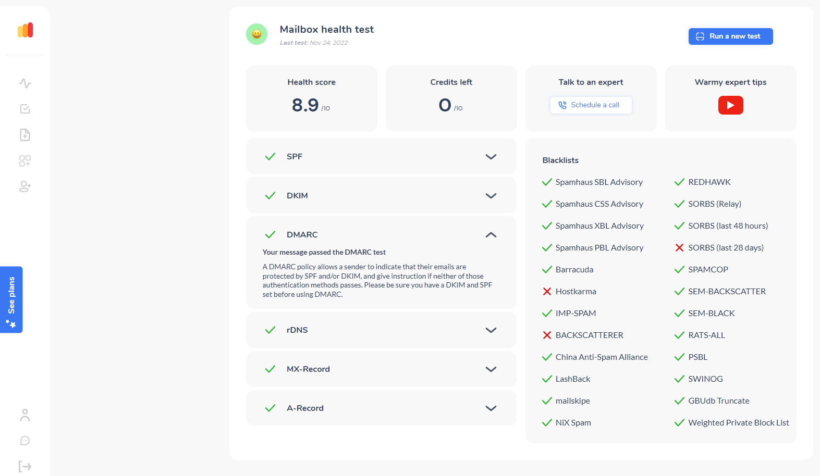Click the check mark beside SPAMCOP
The width and height of the screenshot is (820, 476).
pos(679,269)
